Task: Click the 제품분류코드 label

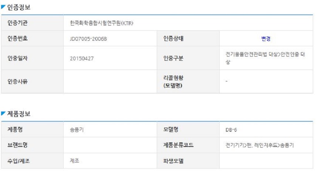Action: [x=179, y=145]
